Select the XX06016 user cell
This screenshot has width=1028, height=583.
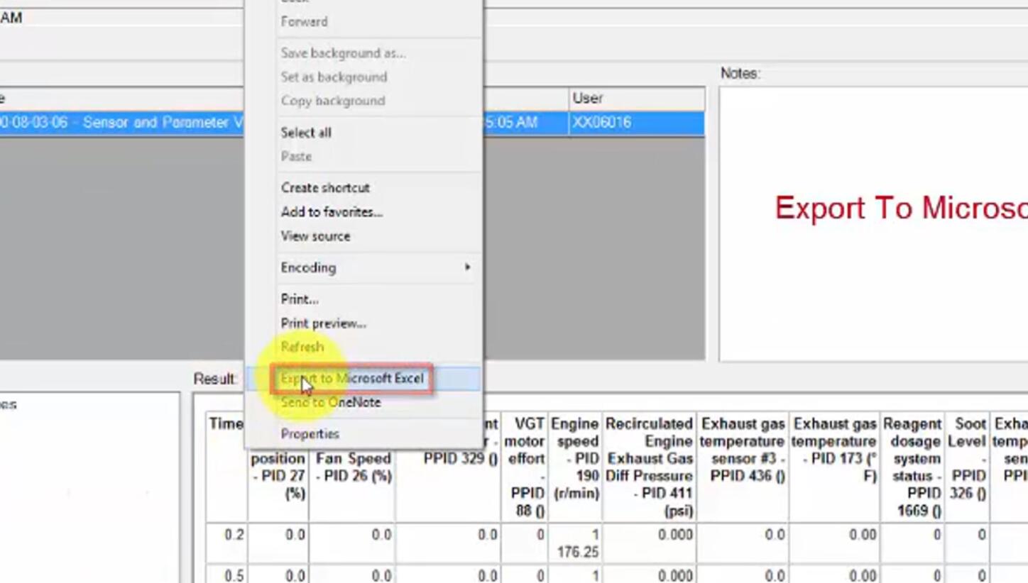point(637,123)
